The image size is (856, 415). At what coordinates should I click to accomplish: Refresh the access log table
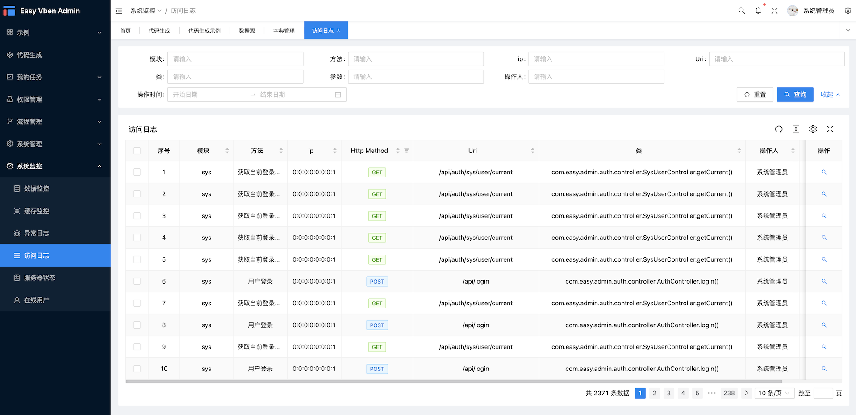tap(779, 129)
